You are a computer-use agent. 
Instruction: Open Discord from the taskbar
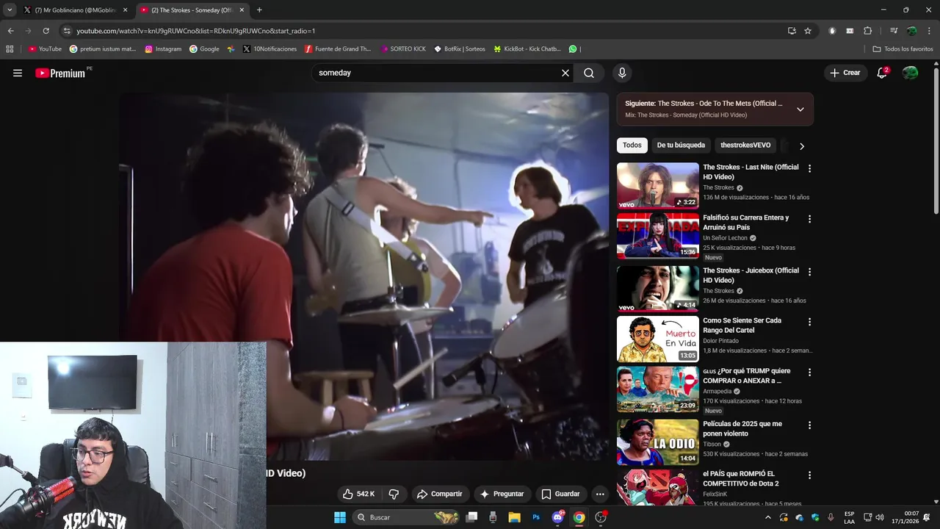tap(558, 517)
